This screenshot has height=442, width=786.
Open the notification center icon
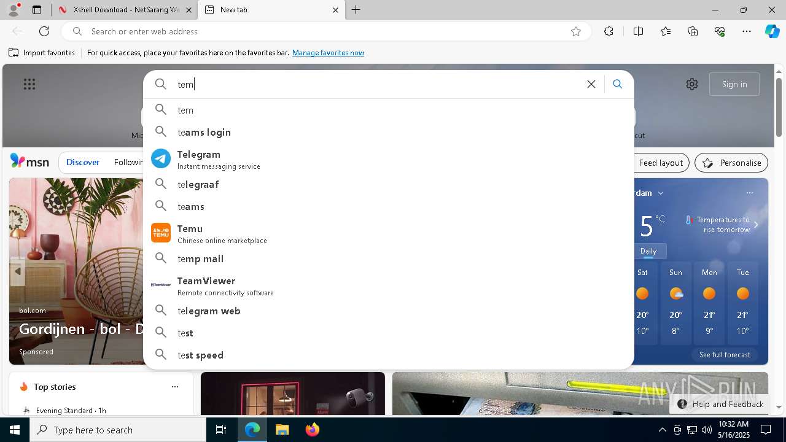[766, 430]
